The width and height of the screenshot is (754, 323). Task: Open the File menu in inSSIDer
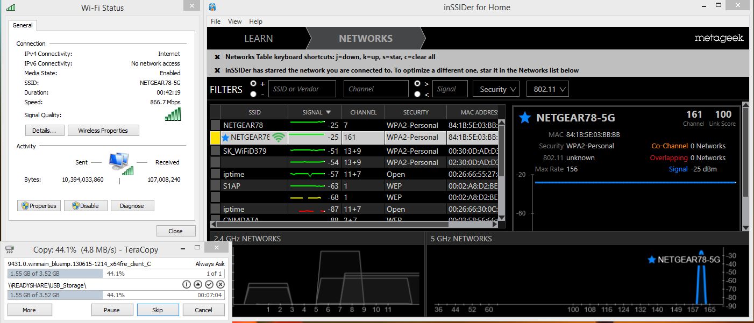tap(216, 21)
